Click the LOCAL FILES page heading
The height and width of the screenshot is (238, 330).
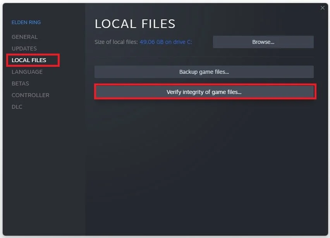pyautogui.click(x=135, y=24)
